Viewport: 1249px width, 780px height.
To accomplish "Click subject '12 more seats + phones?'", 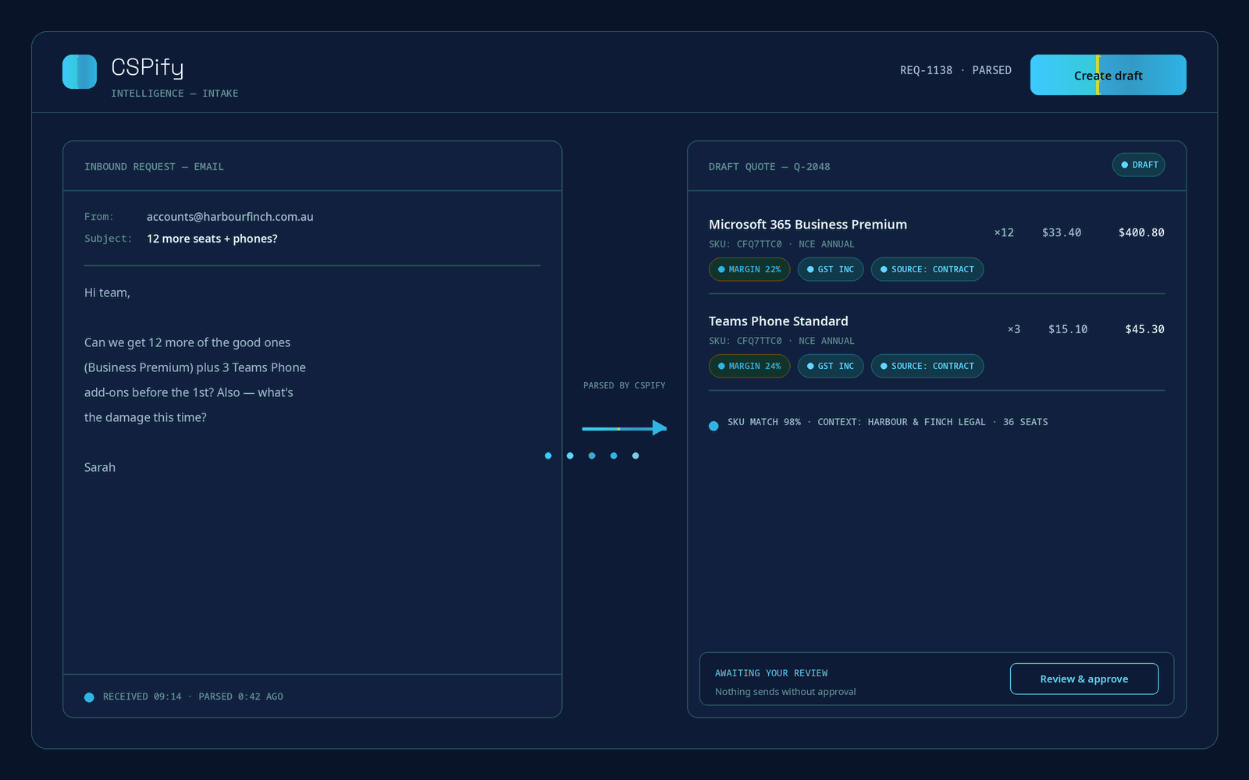I will click(212, 239).
